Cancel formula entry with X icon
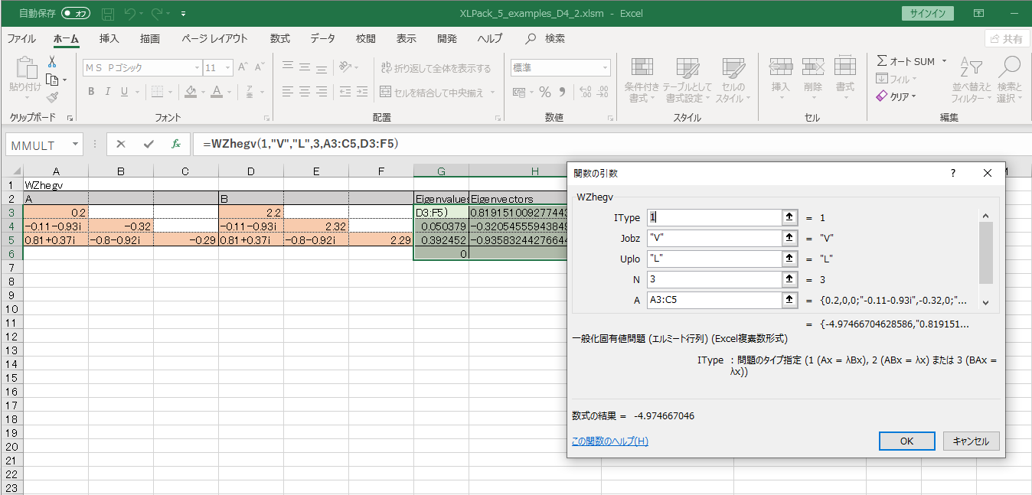The image size is (1032, 495). coord(121,144)
